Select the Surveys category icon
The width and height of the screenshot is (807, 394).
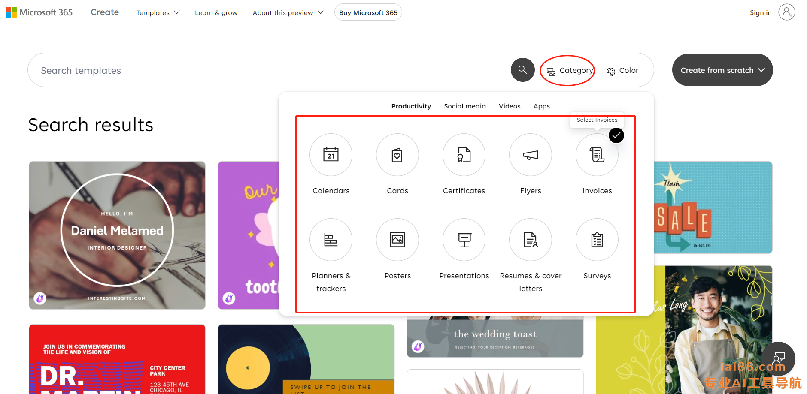tap(597, 240)
